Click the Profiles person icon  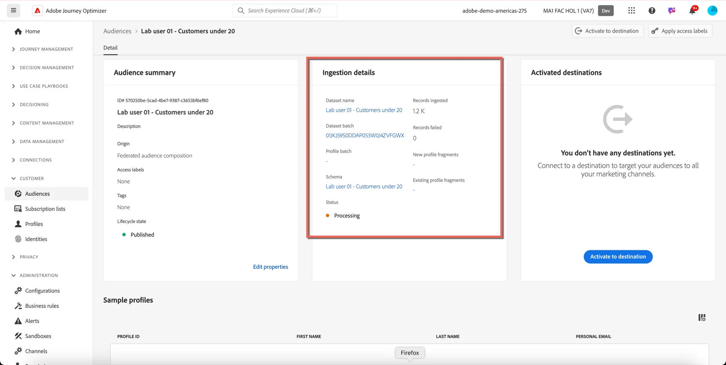pyautogui.click(x=18, y=224)
